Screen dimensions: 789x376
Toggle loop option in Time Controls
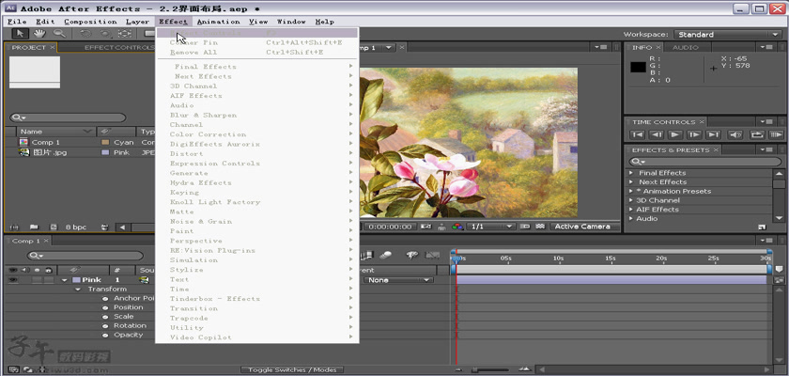[757, 135]
